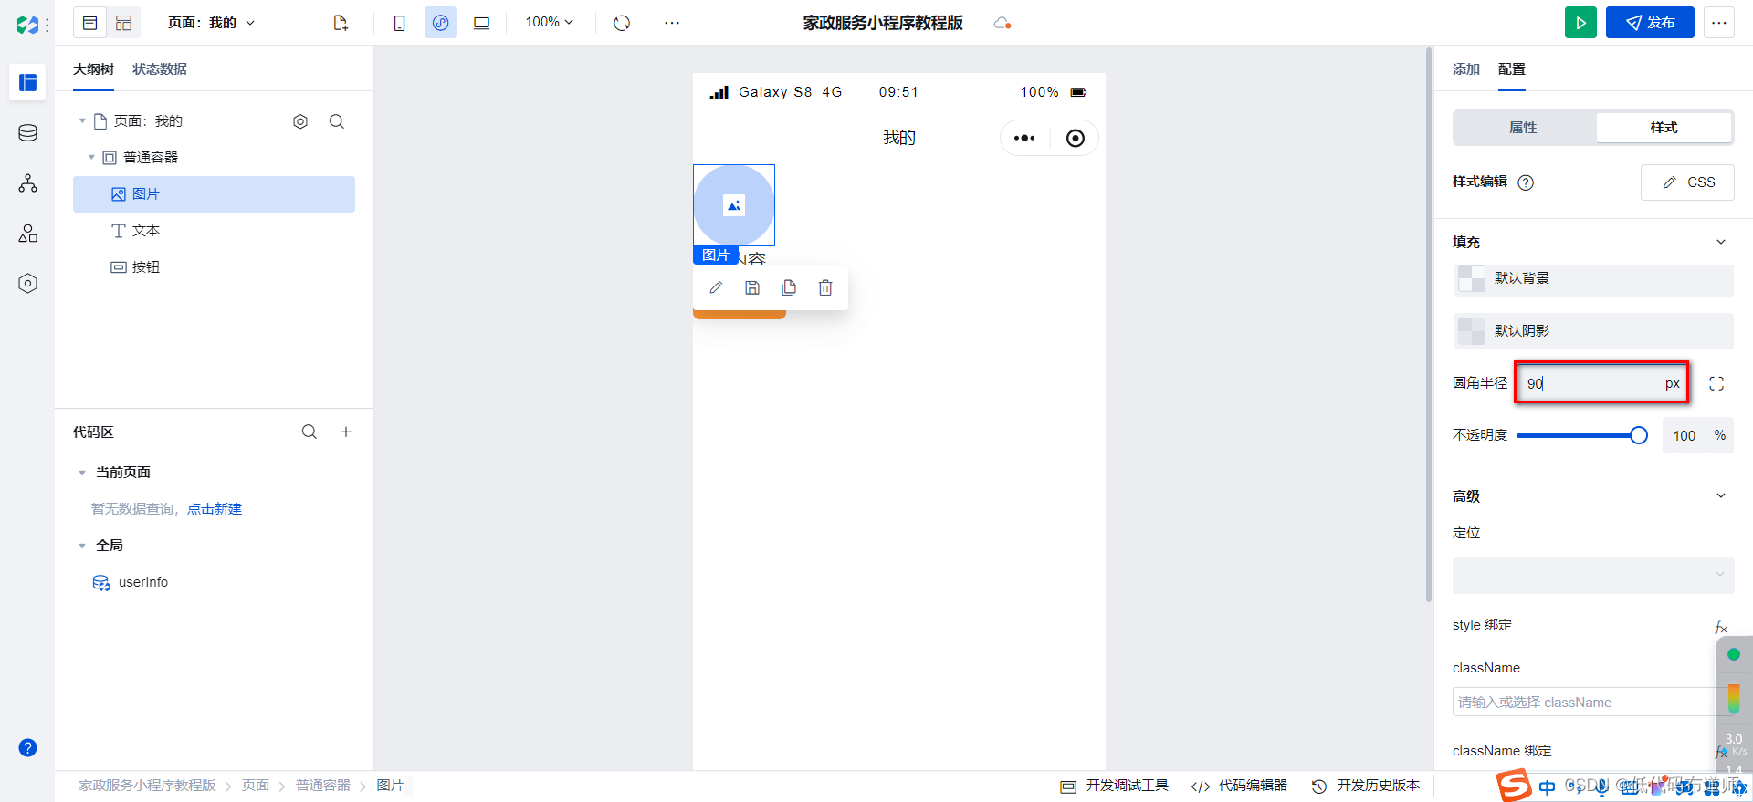
Task: Collapse the 填充 section
Action: pos(1721,242)
